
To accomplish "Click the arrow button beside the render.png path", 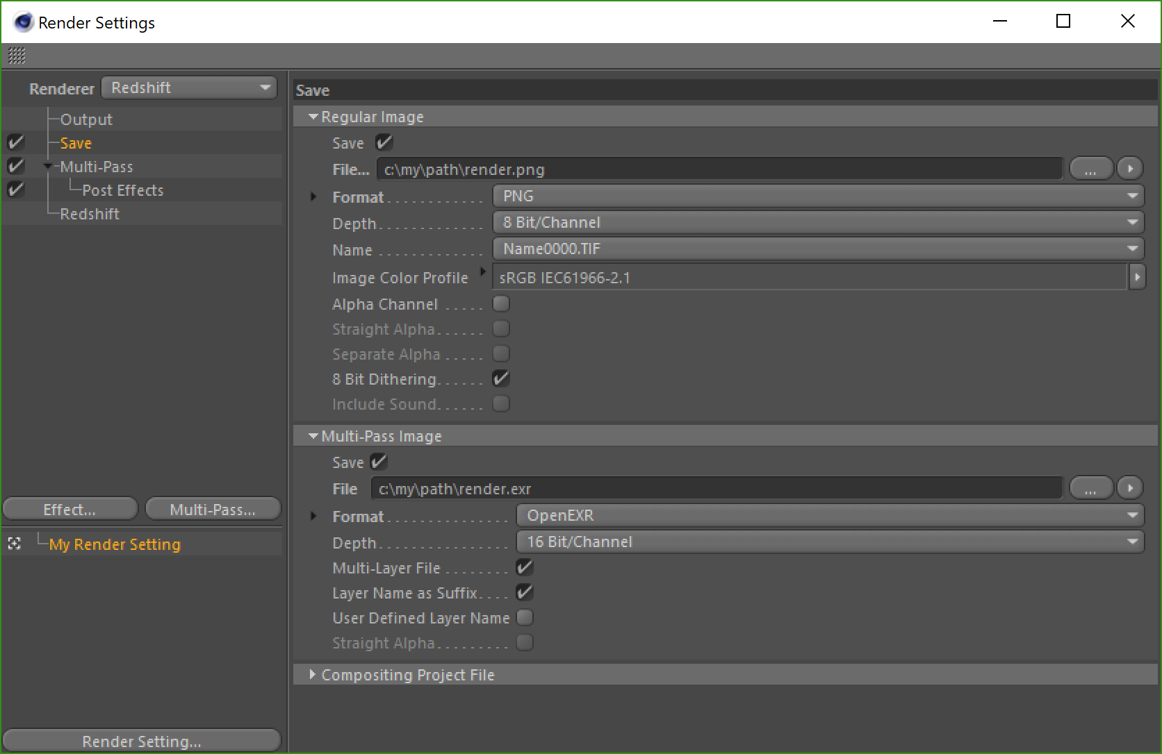I will point(1130,169).
